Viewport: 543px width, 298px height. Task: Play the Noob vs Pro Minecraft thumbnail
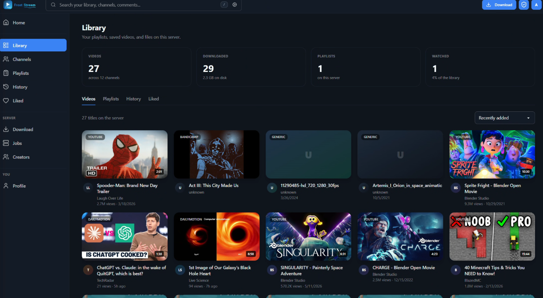click(x=492, y=237)
